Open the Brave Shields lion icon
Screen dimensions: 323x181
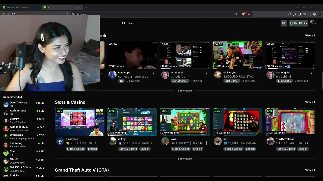tap(243, 14)
